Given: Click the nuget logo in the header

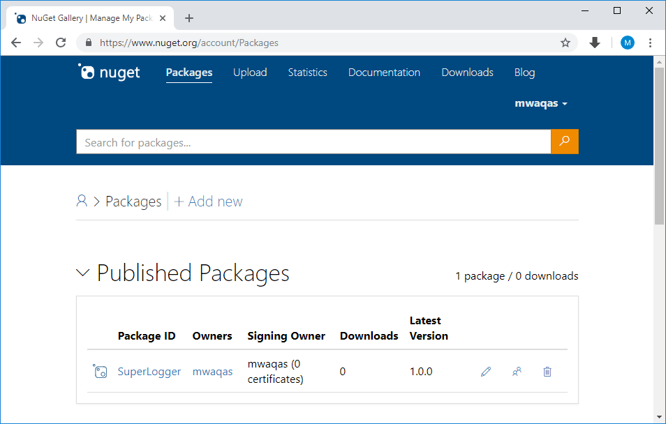Looking at the screenshot, I should (x=108, y=72).
